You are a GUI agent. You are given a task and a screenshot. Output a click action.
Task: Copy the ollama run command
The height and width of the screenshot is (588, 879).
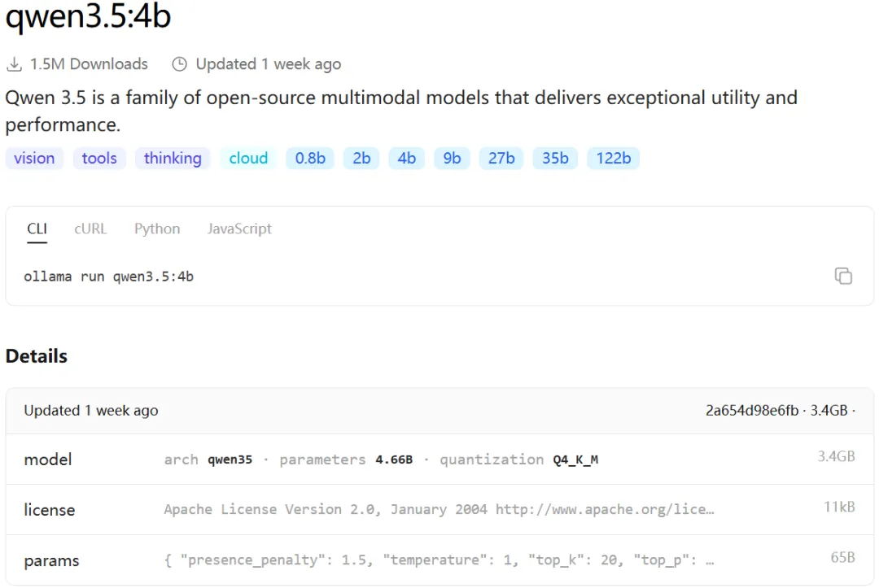click(843, 276)
